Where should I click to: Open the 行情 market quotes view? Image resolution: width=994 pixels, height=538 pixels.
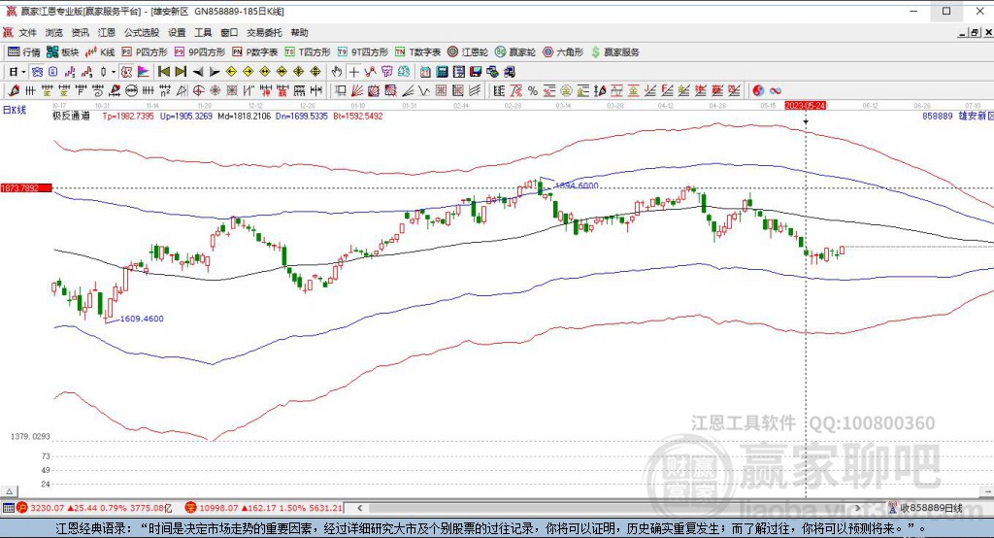tap(24, 52)
